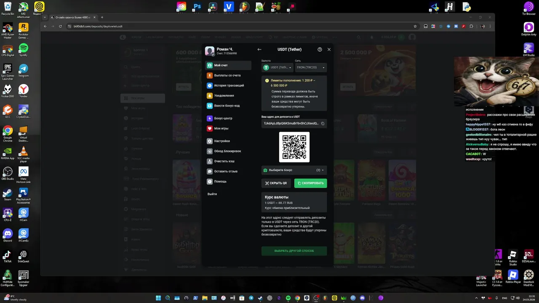539x303 pixels.
Task: Open 'Уведомления' menu item
Action: click(x=228, y=96)
